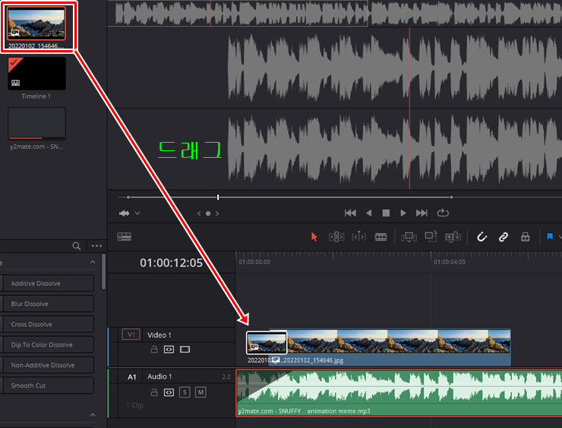The width and height of the screenshot is (562, 428).
Task: Select the 20220102_154646 image thumbnail in media pool
Action: (x=36, y=24)
